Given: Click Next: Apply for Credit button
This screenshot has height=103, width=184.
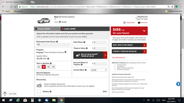Looking at the screenshot, I should click(x=129, y=45).
